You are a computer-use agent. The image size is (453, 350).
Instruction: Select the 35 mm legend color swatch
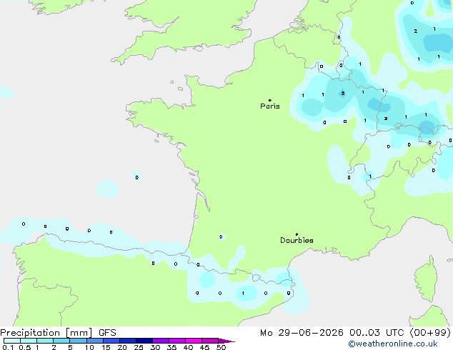tap(177, 341)
